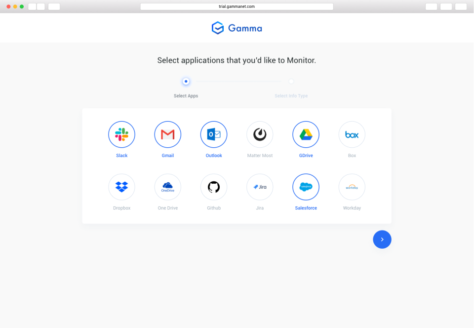Open the Select Info Type step
Image resolution: width=474 pixels, height=328 pixels.
(x=291, y=96)
